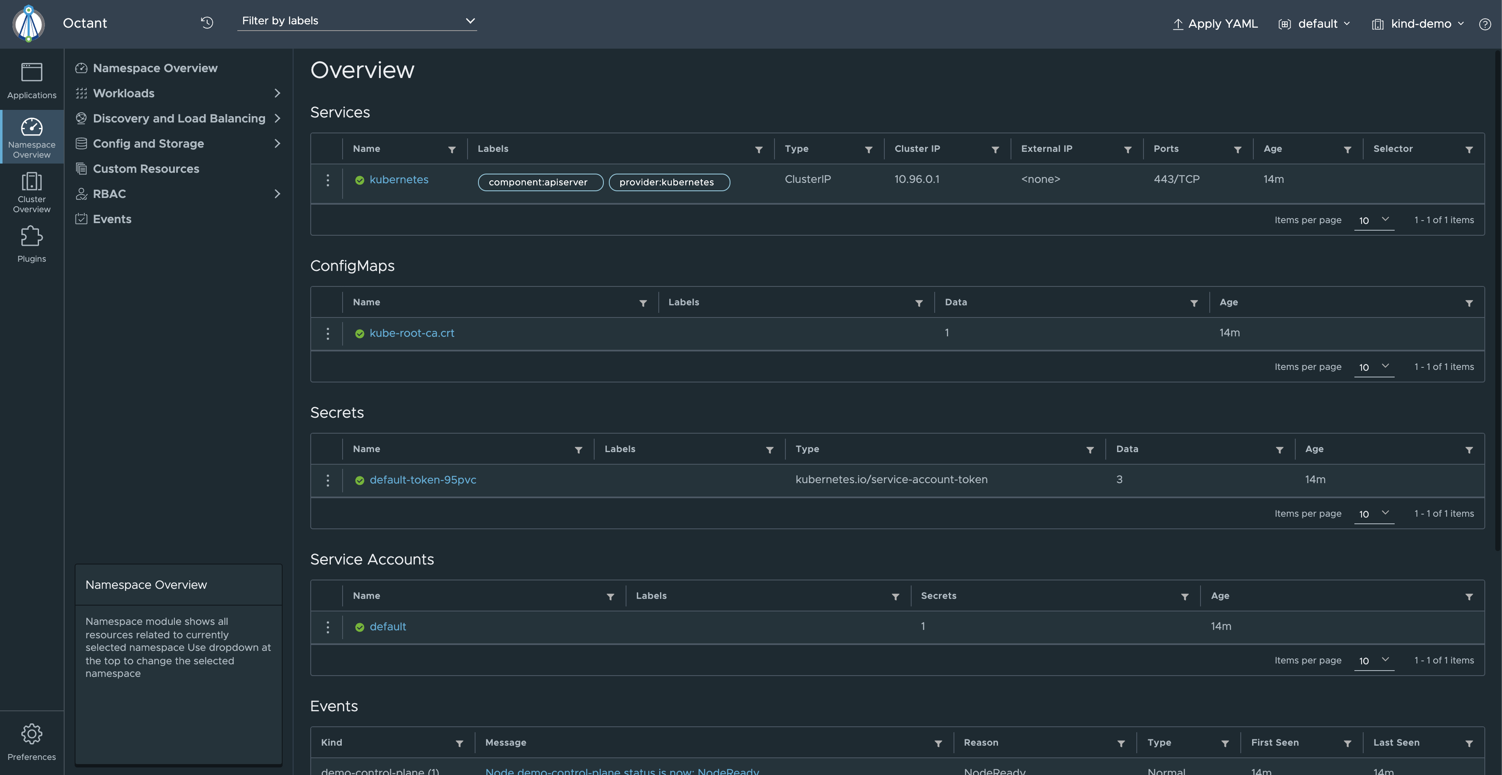Screen dimensions: 1502x775
Task: Open actions menu for kubernetes service row
Action: (x=327, y=180)
